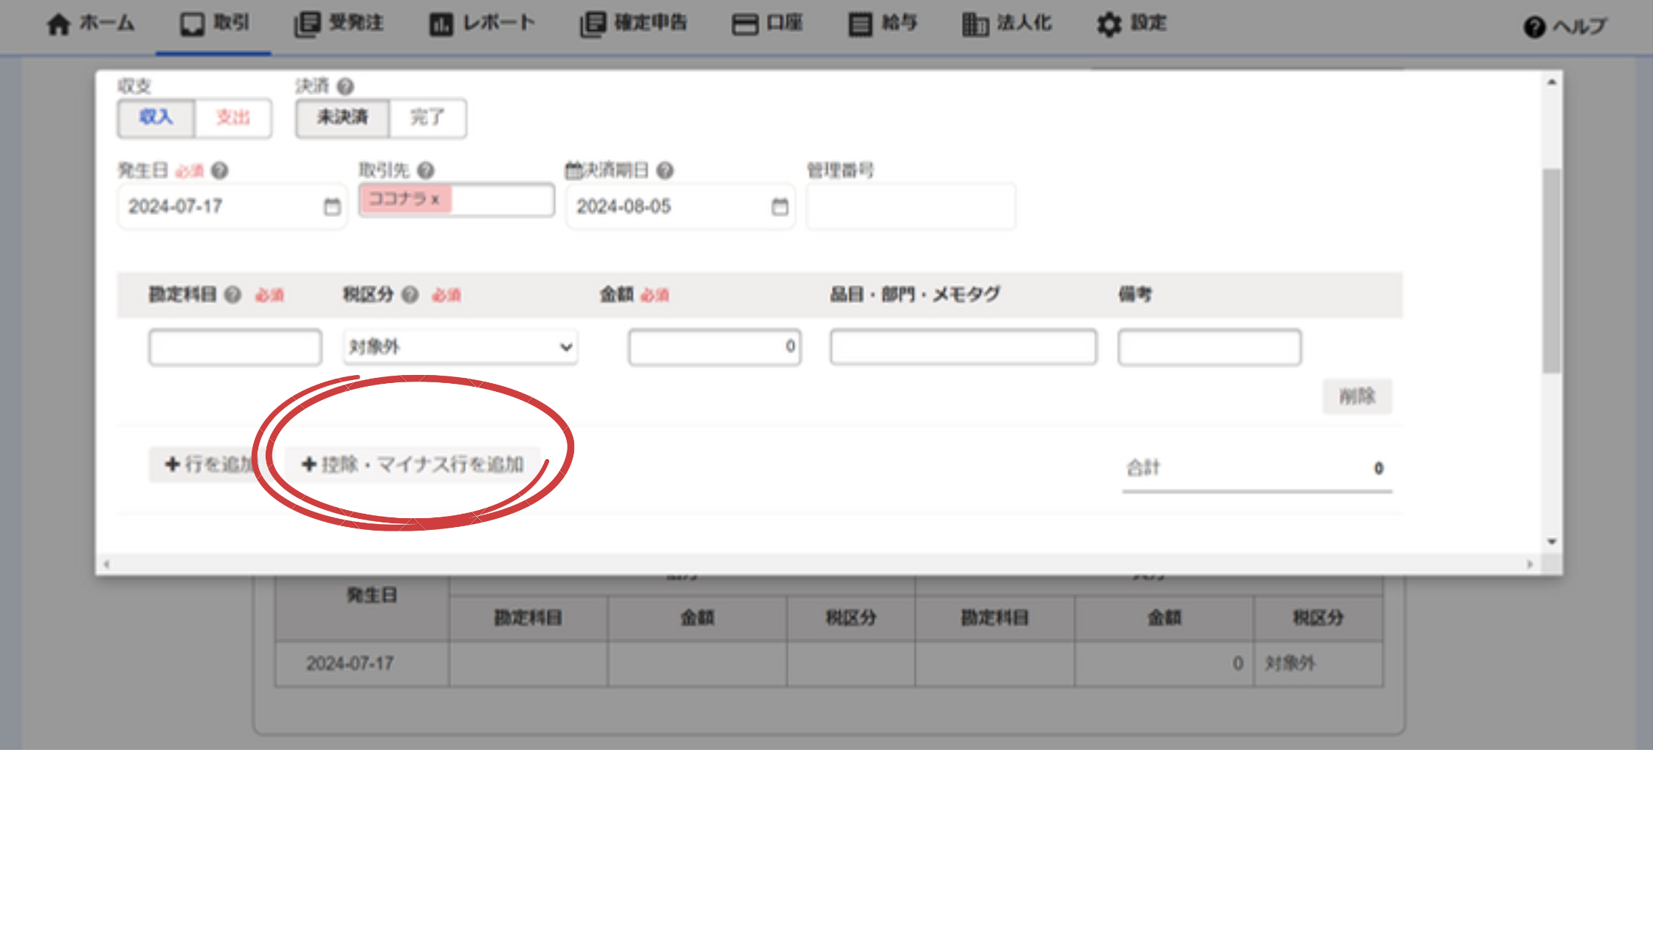This screenshot has width=1653, height=930.
Task: Select the 収入 toggle option
Action: [x=156, y=117]
